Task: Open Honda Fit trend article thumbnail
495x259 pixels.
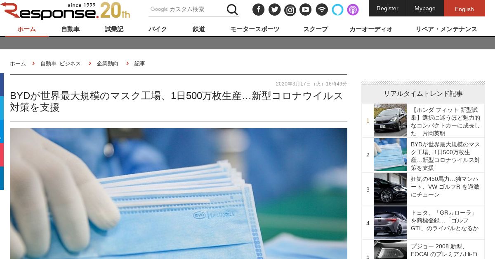Action: [x=390, y=120]
